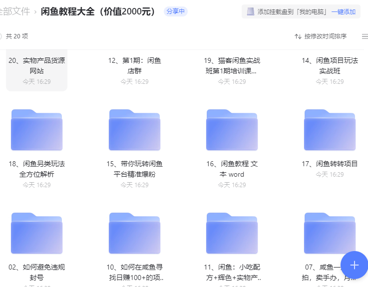
Task: Click label 18、闲鱼另类玩法全方位解析
Action: pos(36,169)
